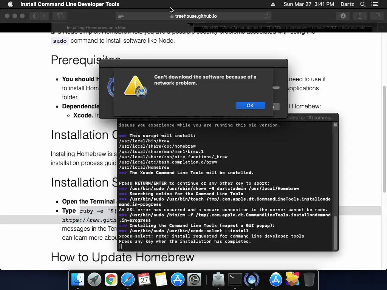Open the installer disk icon in the Dock
The width and height of the screenshot is (387, 290).
(x=218, y=280)
